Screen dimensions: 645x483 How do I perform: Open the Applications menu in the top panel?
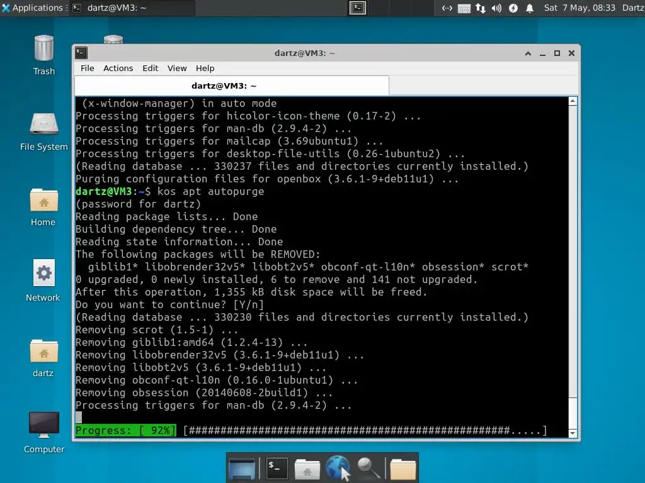point(34,8)
